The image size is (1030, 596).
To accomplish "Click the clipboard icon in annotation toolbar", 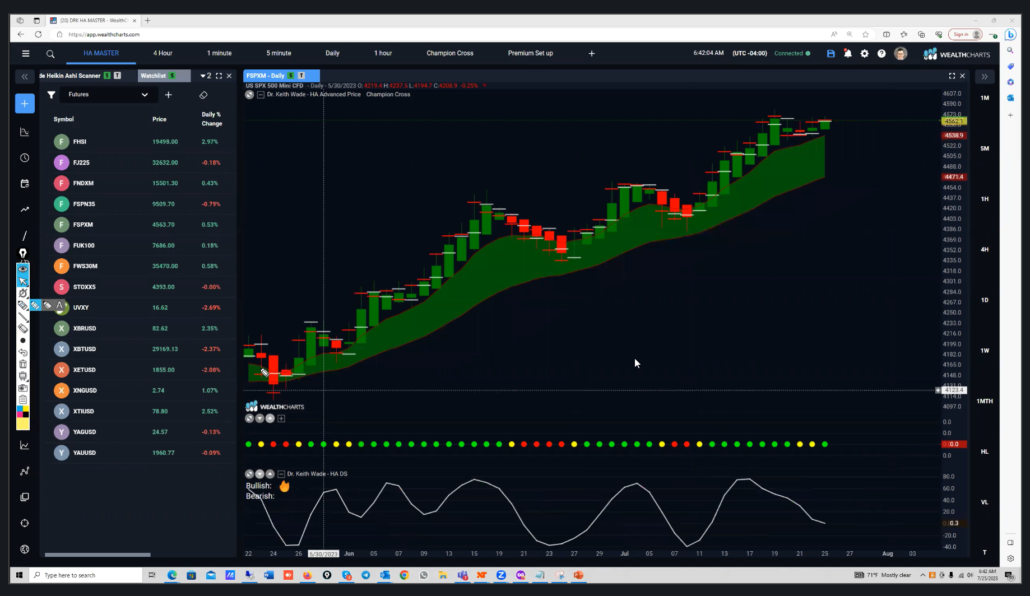I will tap(23, 399).
